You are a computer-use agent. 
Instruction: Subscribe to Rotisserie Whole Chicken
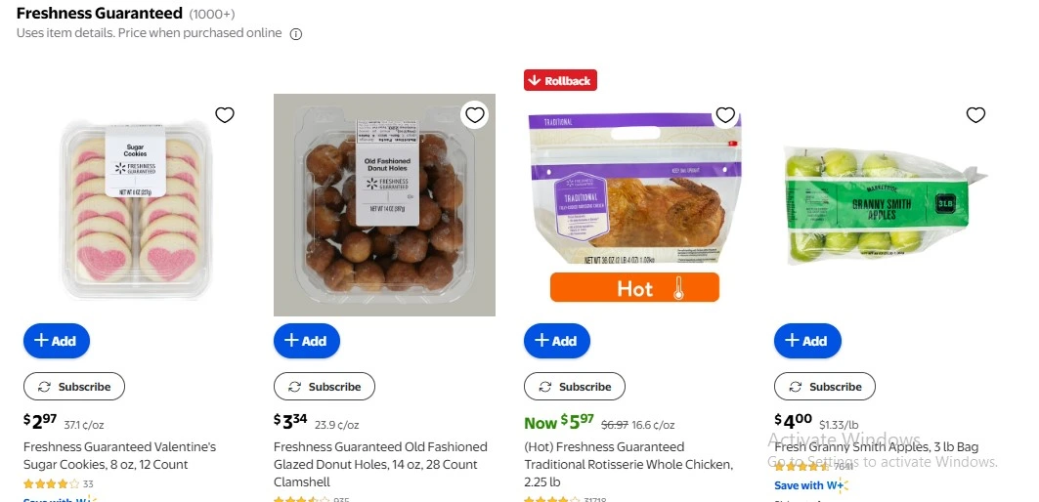click(x=575, y=387)
